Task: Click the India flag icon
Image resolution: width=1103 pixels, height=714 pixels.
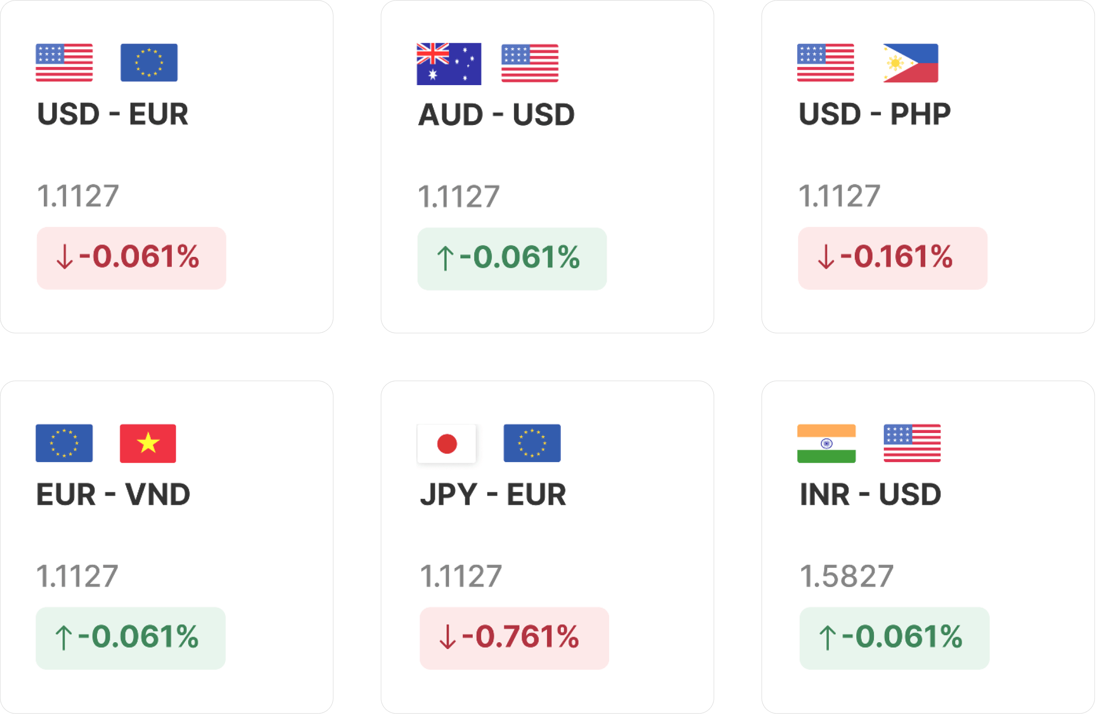Action: (x=826, y=443)
